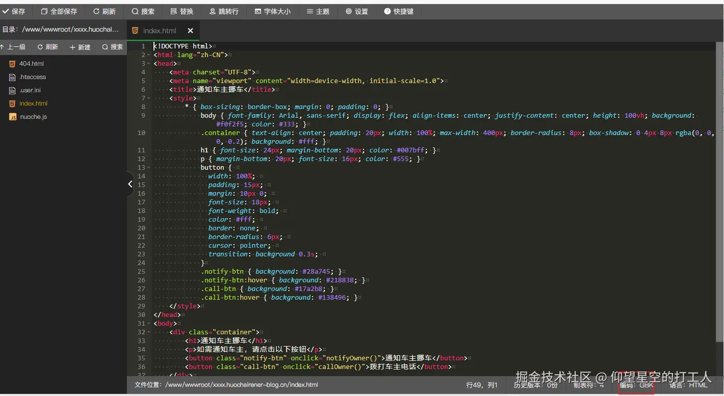
Task: Create new item with 新建
Action: (x=80, y=47)
